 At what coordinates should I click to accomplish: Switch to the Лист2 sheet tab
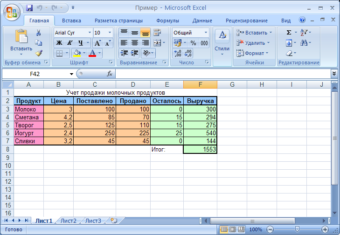[68, 221]
